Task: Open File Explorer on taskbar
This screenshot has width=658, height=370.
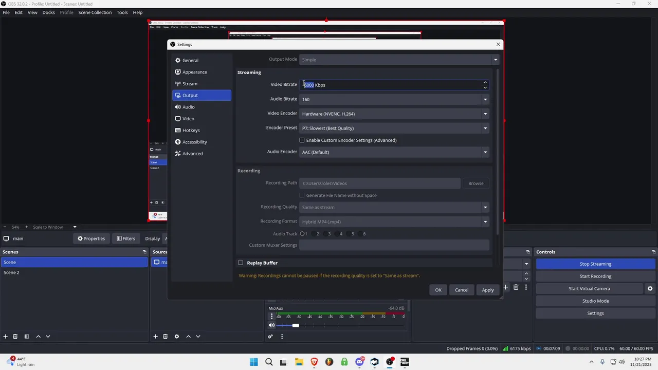Action: 299,362
